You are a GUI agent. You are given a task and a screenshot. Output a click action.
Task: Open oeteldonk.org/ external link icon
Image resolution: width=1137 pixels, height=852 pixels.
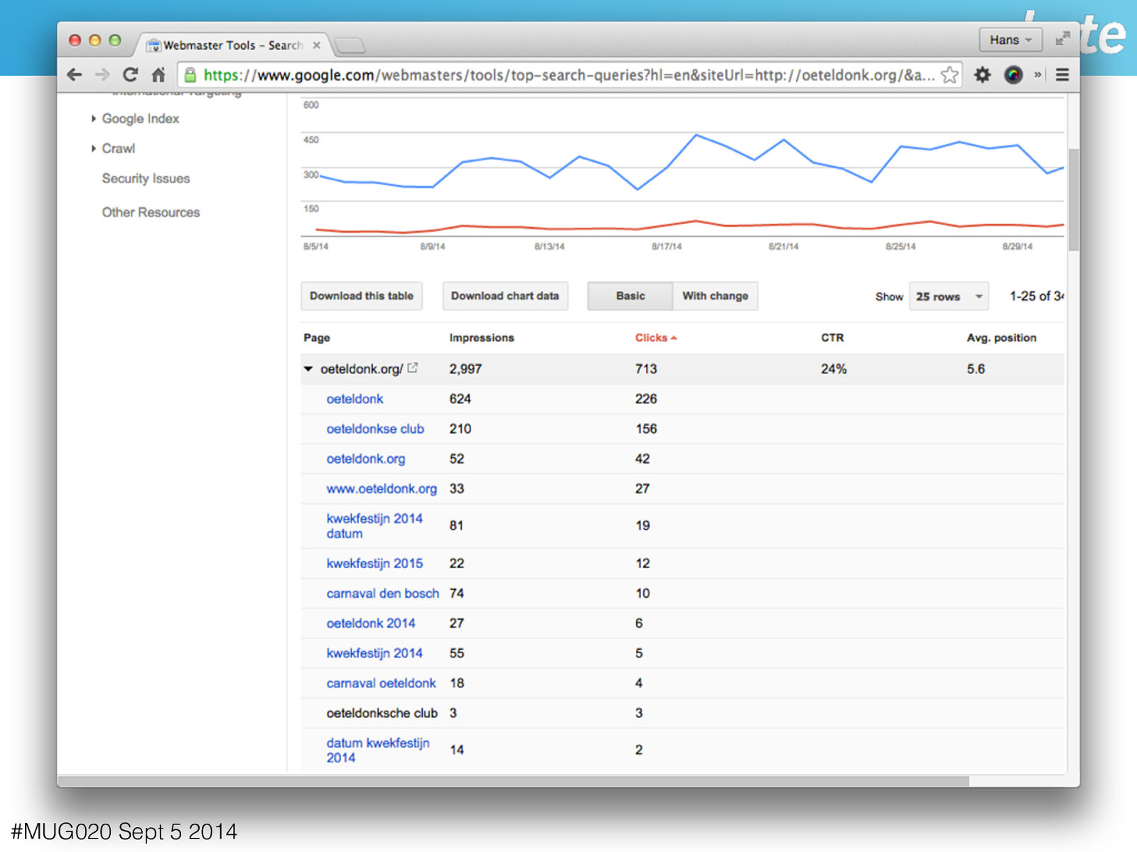[413, 368]
